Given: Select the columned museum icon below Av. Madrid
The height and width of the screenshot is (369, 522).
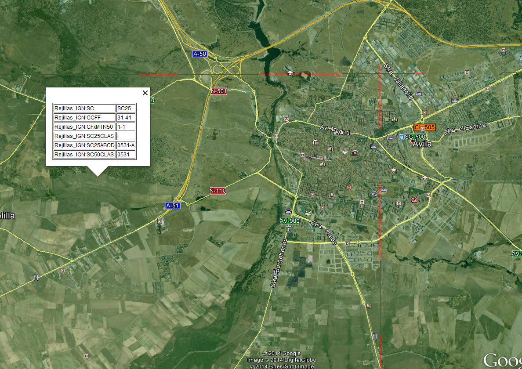Looking at the screenshot, I should pos(315,142).
